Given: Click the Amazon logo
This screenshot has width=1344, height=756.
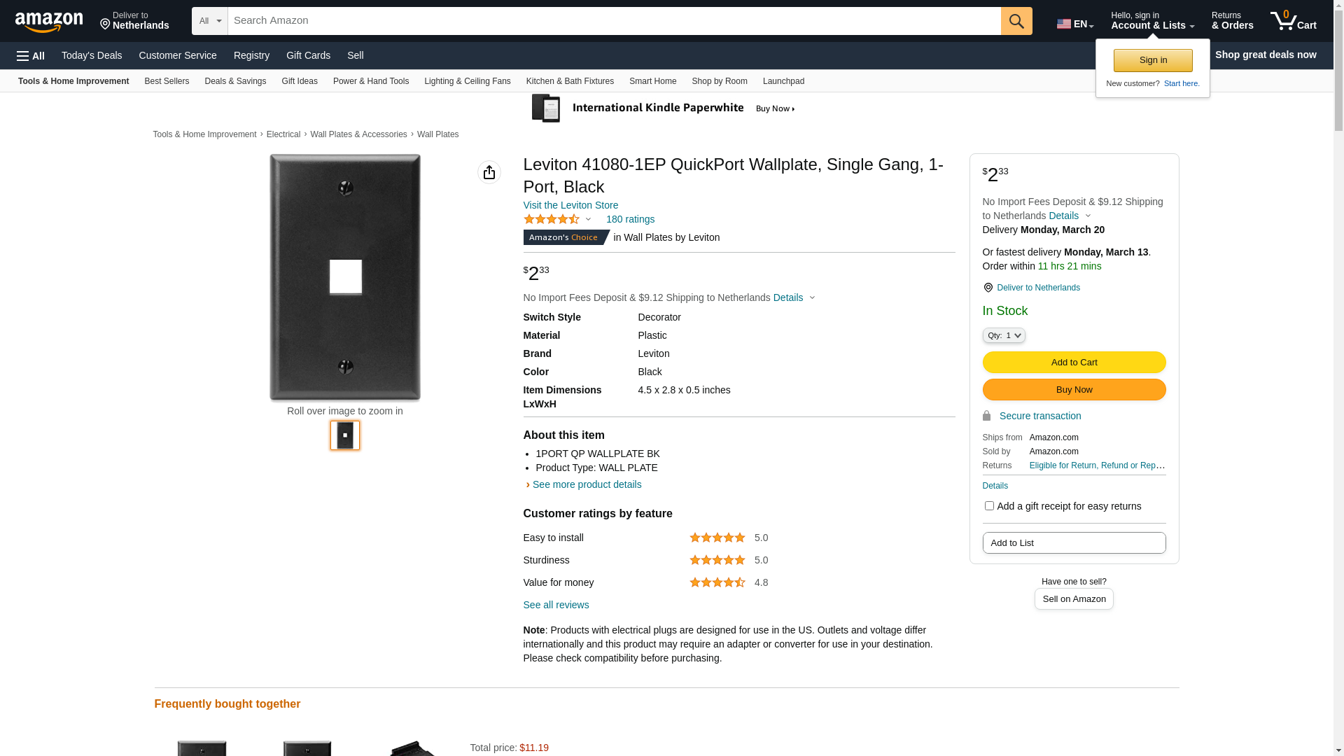Looking at the screenshot, I should (49, 22).
